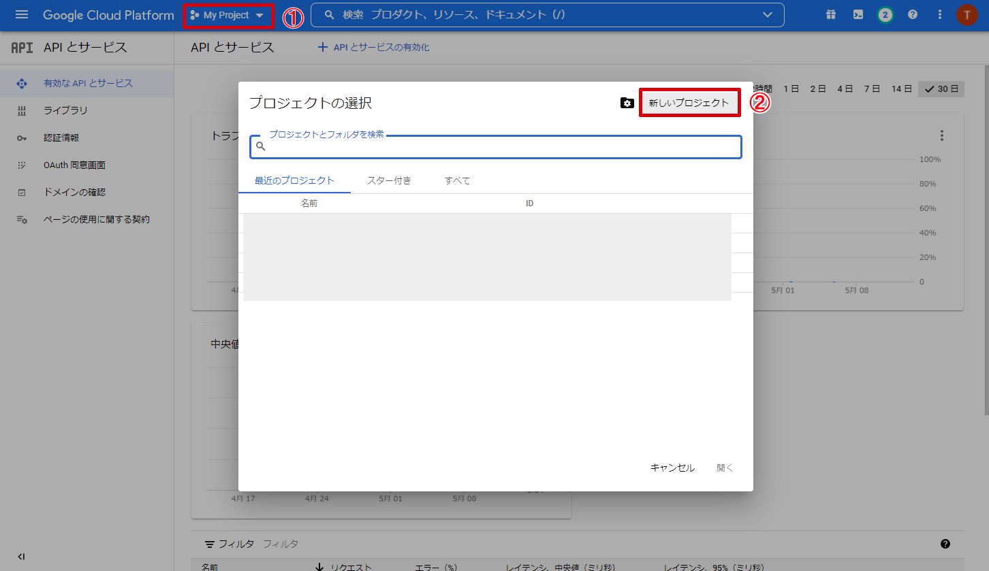
Task: Click the 認証情報 key icon
Action: [22, 138]
